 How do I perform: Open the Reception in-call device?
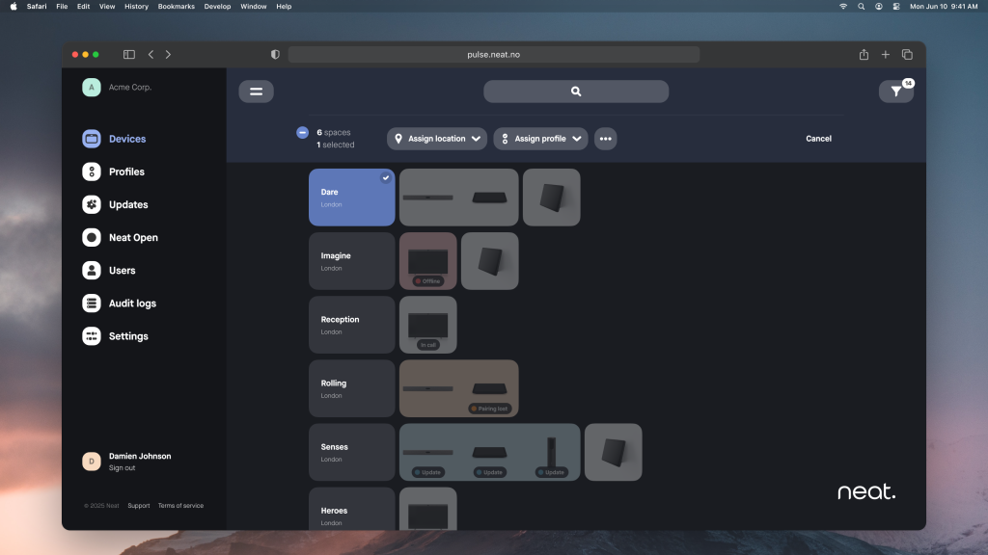427,325
